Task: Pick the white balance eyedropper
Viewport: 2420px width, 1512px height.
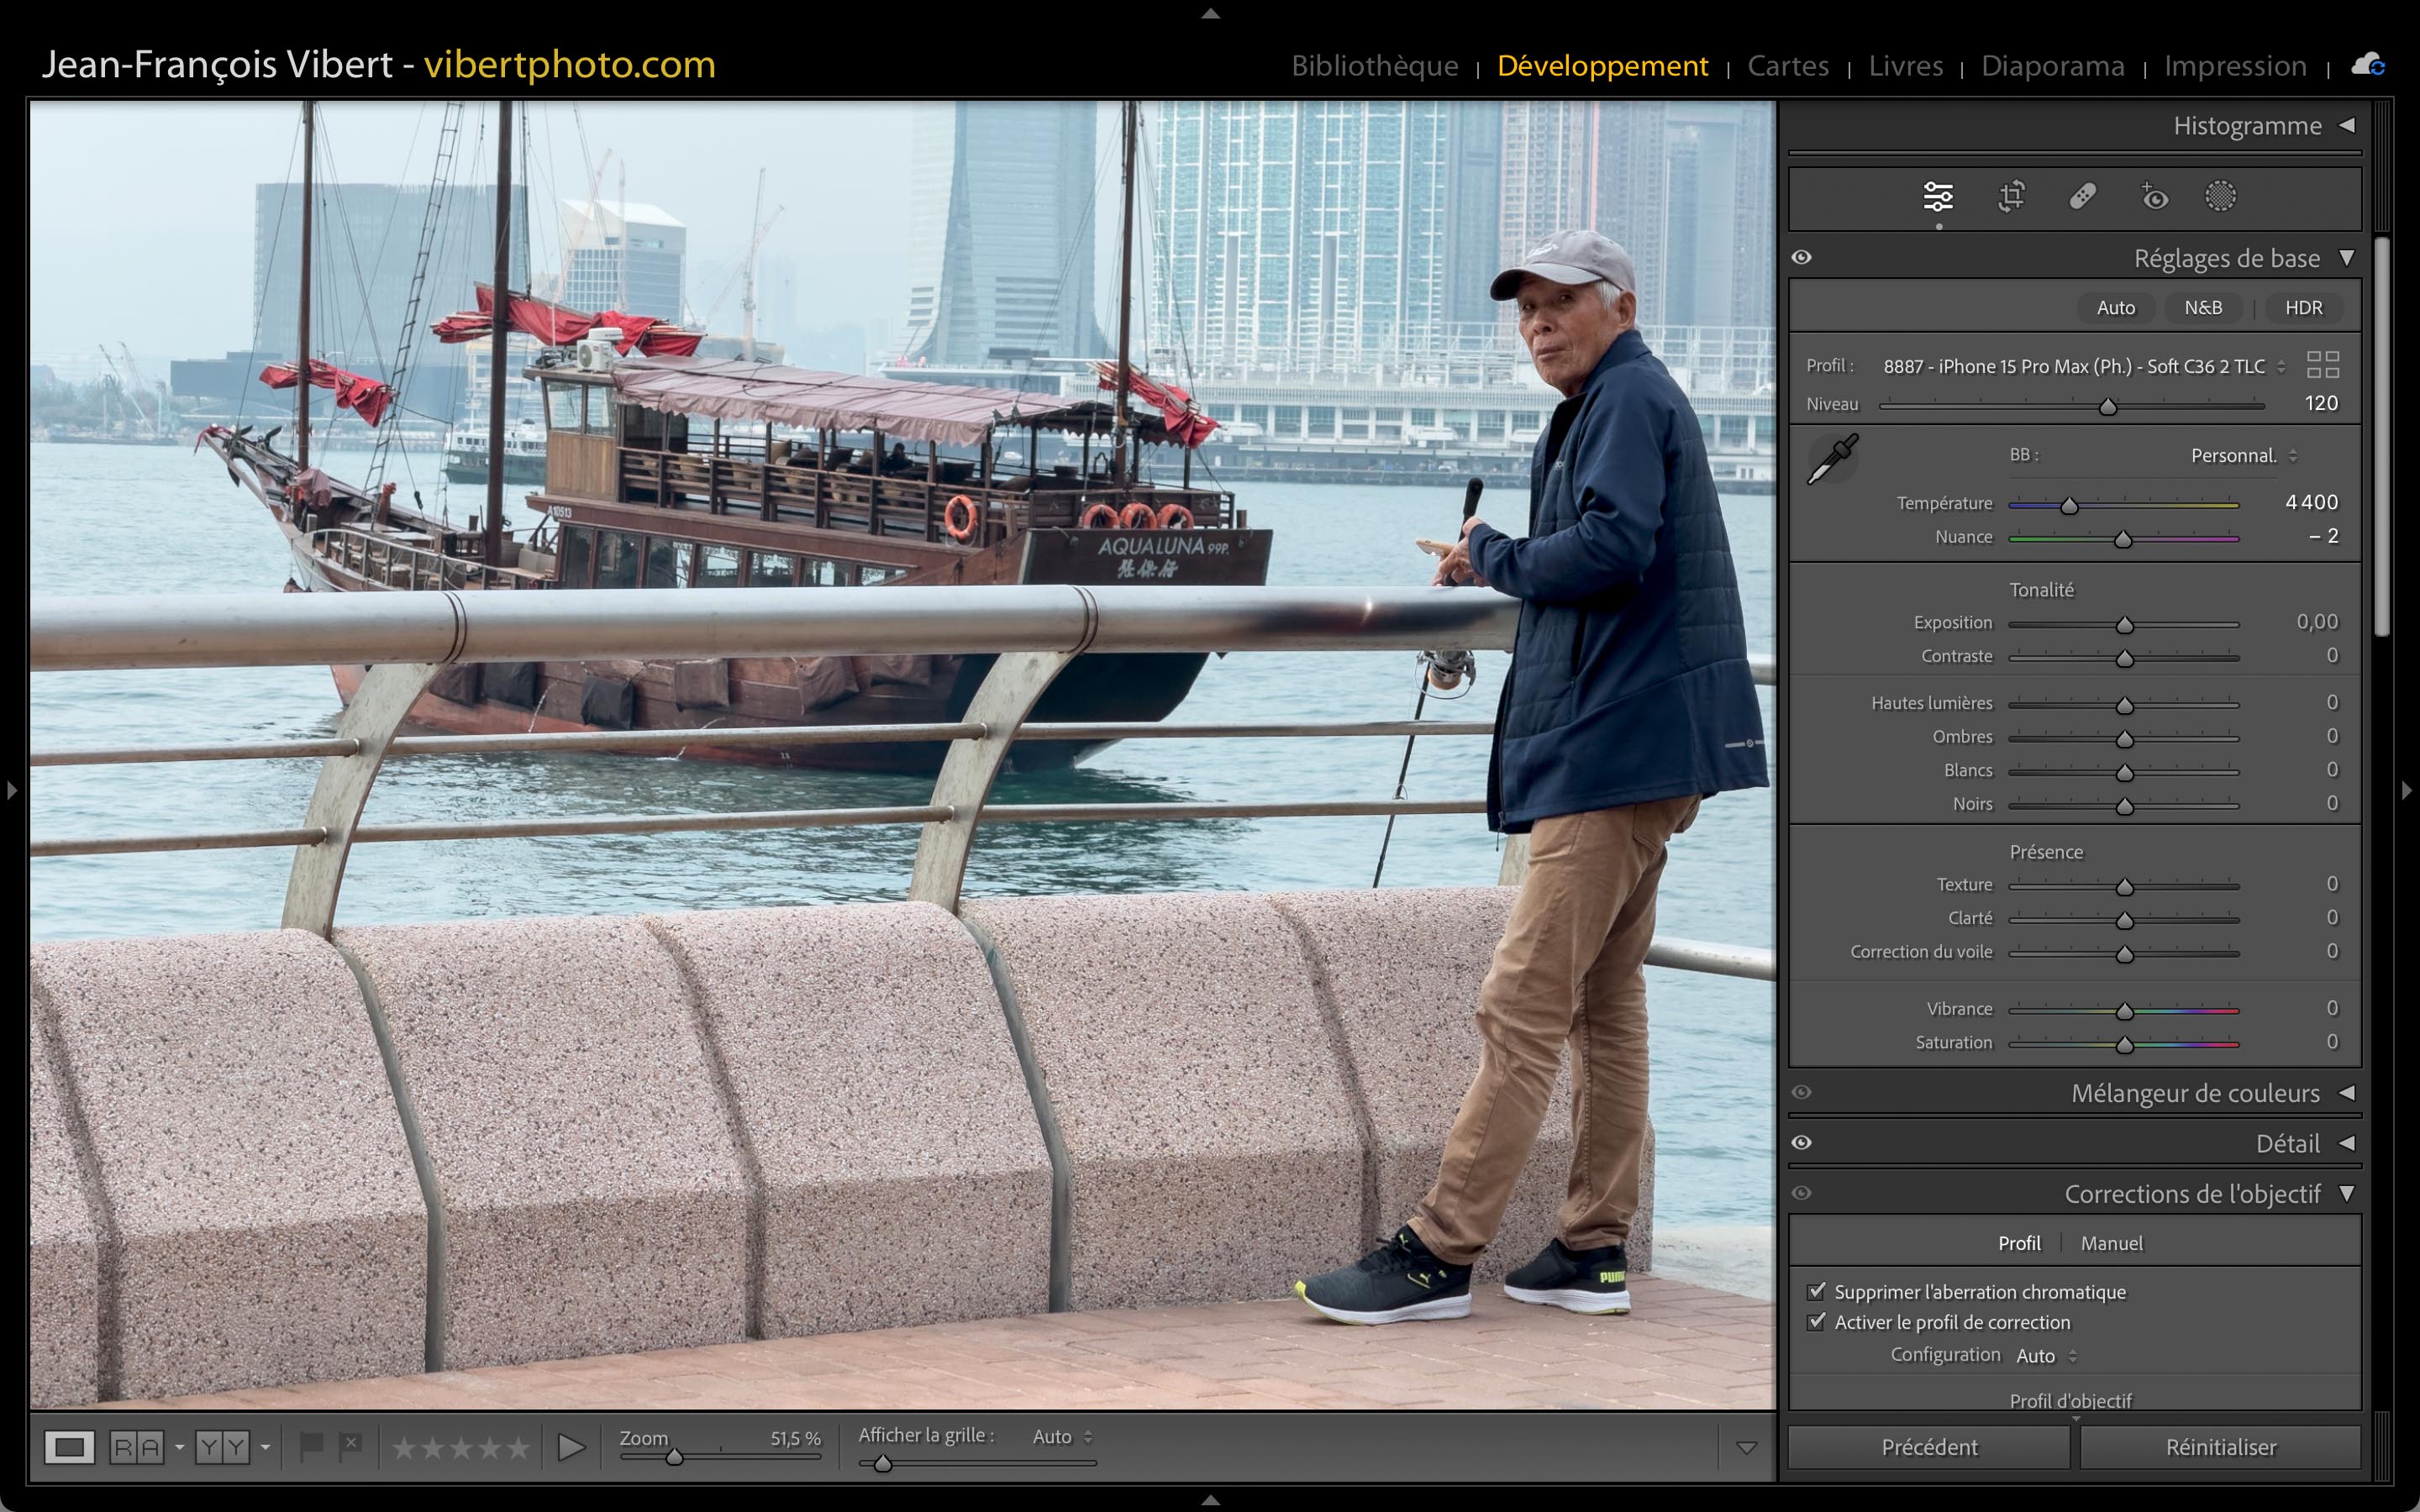Action: click(x=1832, y=459)
